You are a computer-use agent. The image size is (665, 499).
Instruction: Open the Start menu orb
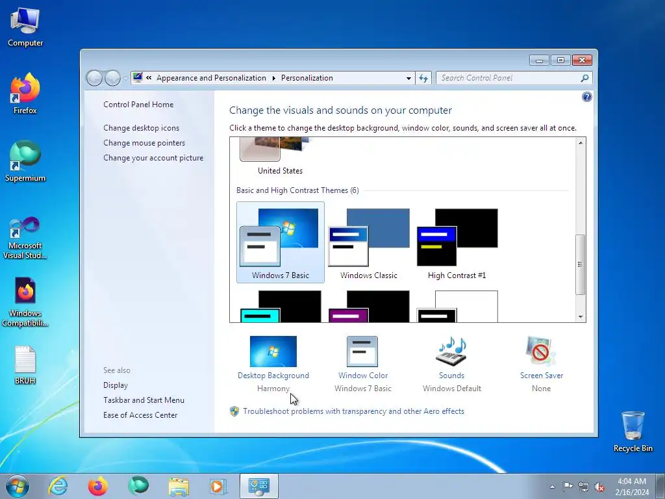point(18,486)
